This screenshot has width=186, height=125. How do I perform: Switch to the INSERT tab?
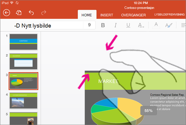107,15
